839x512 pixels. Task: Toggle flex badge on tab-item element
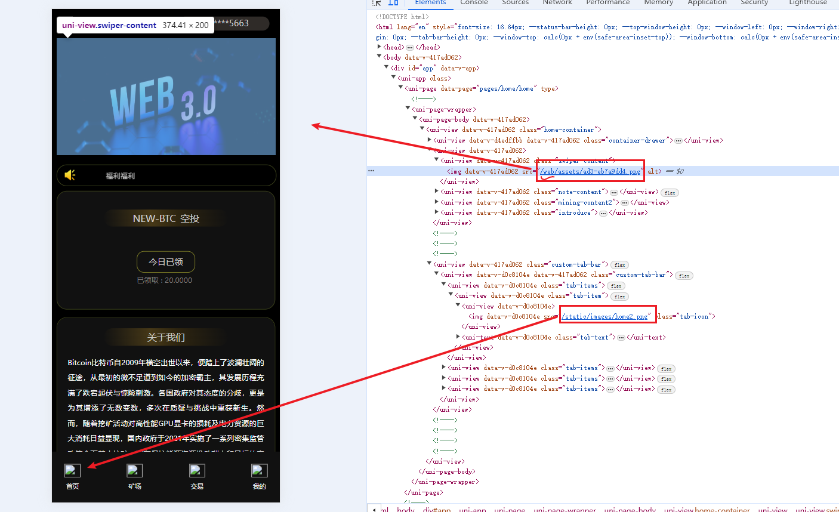tap(620, 296)
